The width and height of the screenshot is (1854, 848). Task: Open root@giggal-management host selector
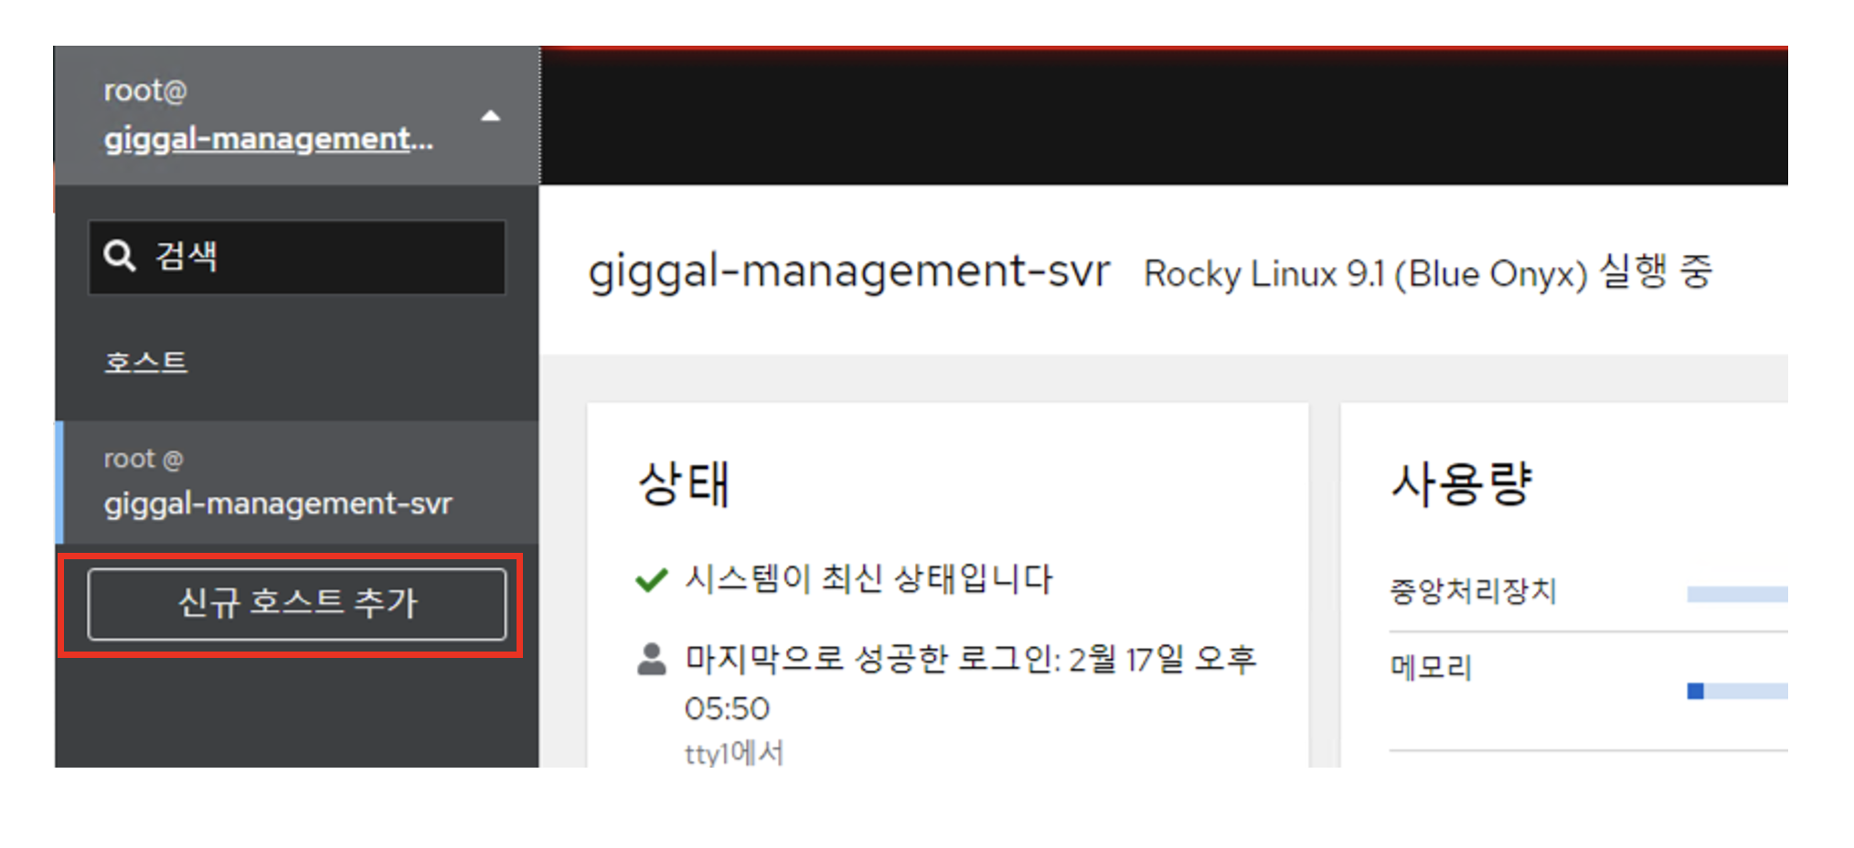[297, 115]
